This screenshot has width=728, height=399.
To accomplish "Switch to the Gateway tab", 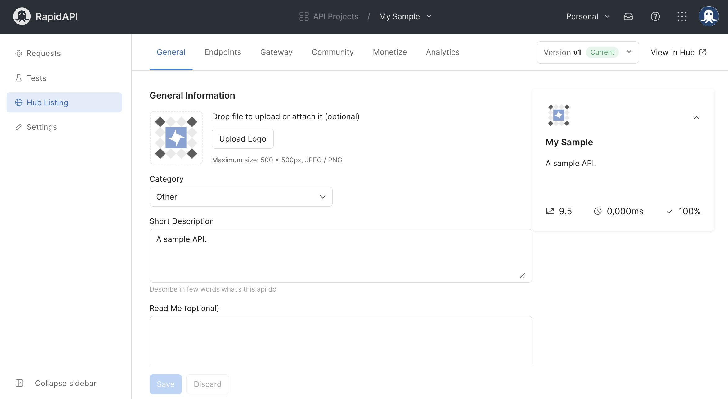I will (x=276, y=52).
